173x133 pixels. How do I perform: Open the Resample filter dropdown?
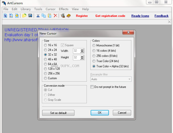[111, 79]
